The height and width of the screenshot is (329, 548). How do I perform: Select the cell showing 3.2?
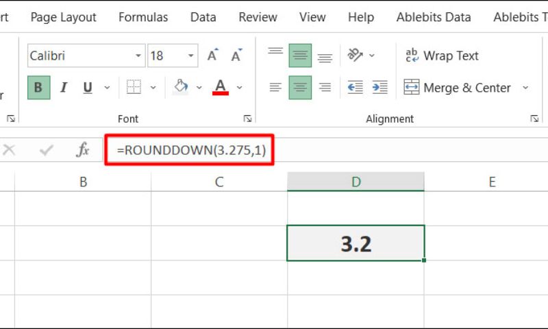pos(356,243)
